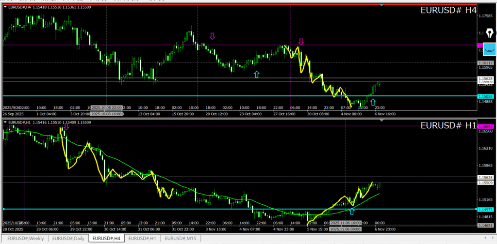Open the EURUSD#,H1 chart title dropdown arrow
Image resolution: width=497 pixels, height=244 pixels.
coord(5,122)
